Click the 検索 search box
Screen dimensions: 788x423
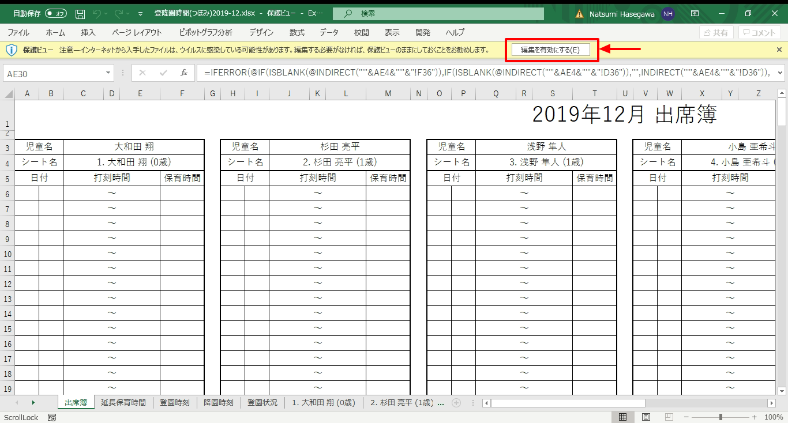click(438, 14)
